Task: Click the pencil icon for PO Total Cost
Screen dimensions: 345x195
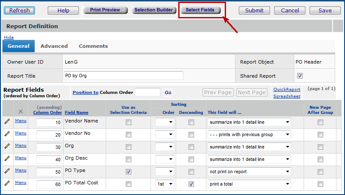Action: [7, 183]
